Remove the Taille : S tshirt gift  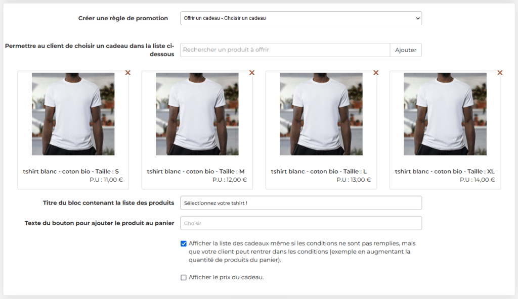(x=128, y=73)
